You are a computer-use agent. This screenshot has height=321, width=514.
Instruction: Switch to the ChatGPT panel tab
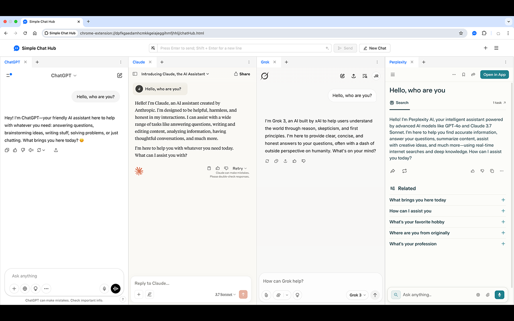(x=12, y=62)
